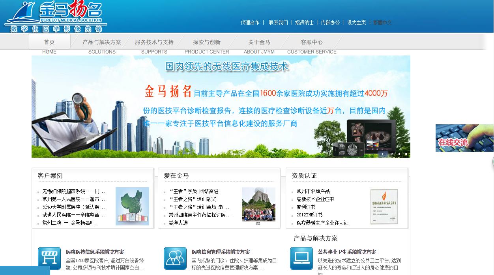
Task: Open 高新技术企业证书 item
Action: pos(315,199)
